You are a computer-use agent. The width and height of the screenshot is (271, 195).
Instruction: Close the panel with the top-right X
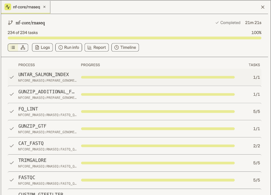point(263,7)
